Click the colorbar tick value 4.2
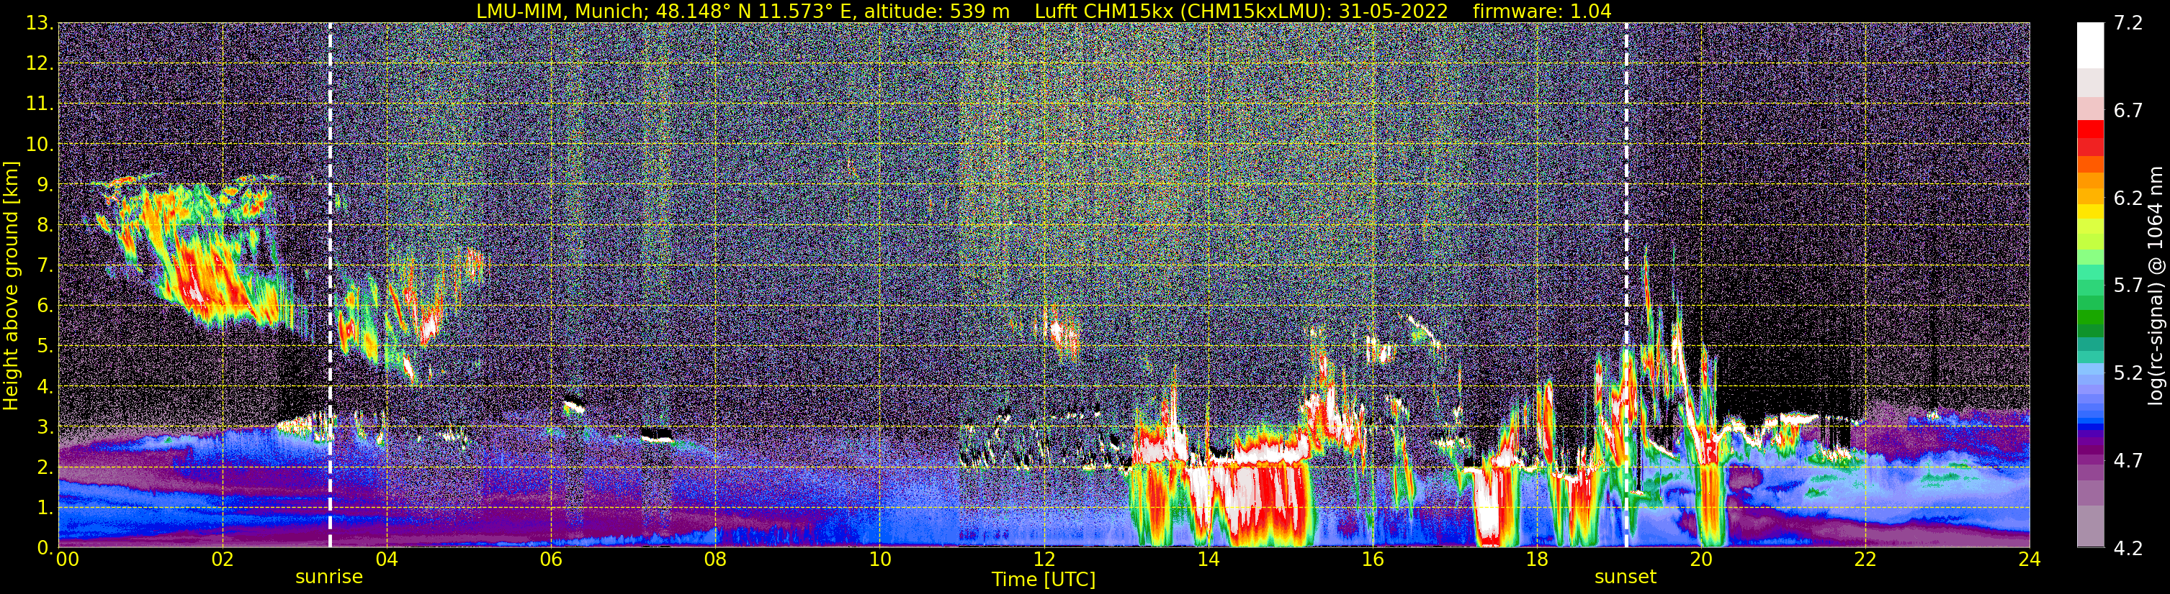 point(2128,549)
